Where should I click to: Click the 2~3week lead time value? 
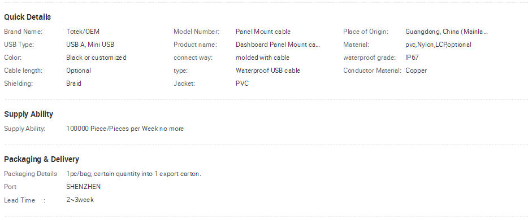click(80, 200)
